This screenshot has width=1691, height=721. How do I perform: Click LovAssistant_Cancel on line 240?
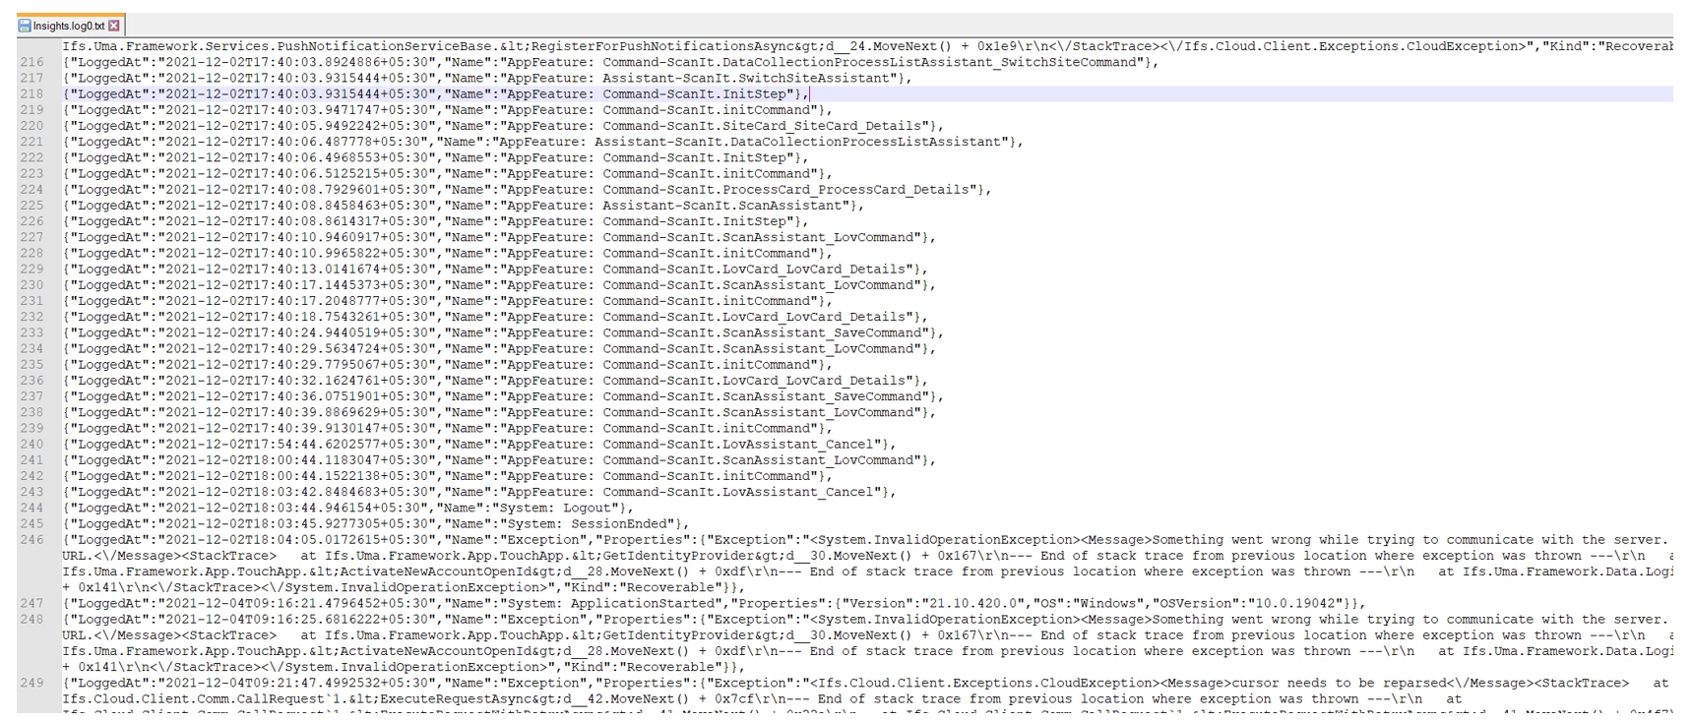(x=798, y=445)
